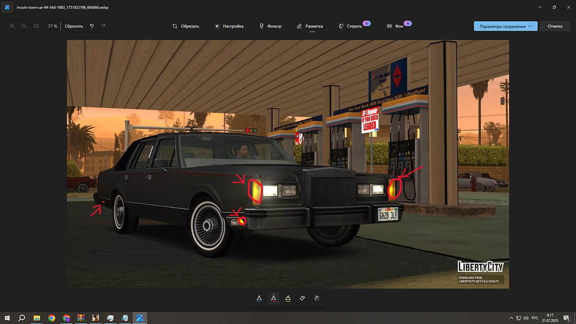Image resolution: width=576 pixels, height=324 pixels.
Task: Pick the eraser tool in markup bar
Action: point(302,299)
